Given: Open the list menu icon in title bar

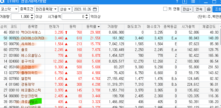Looking at the screenshot, I should 193,2.
